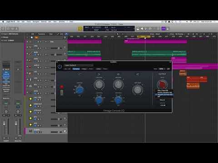Open the tracks area Edit menu
The width and height of the screenshot is (218, 163).
coord(33,34)
